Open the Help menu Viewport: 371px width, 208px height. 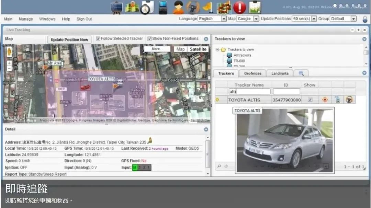[66, 19]
